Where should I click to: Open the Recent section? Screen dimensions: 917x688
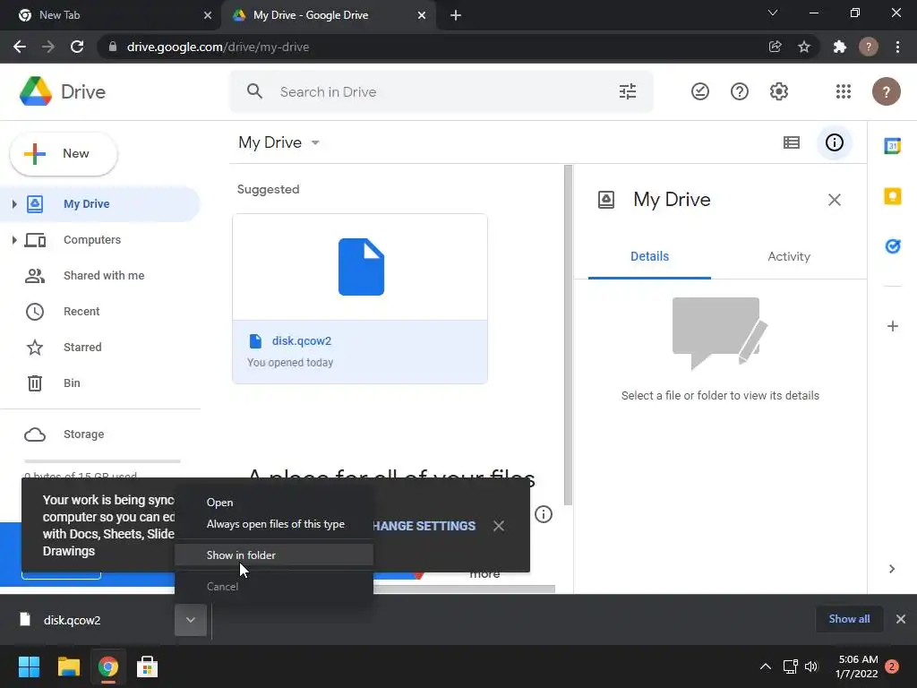coord(99,311)
